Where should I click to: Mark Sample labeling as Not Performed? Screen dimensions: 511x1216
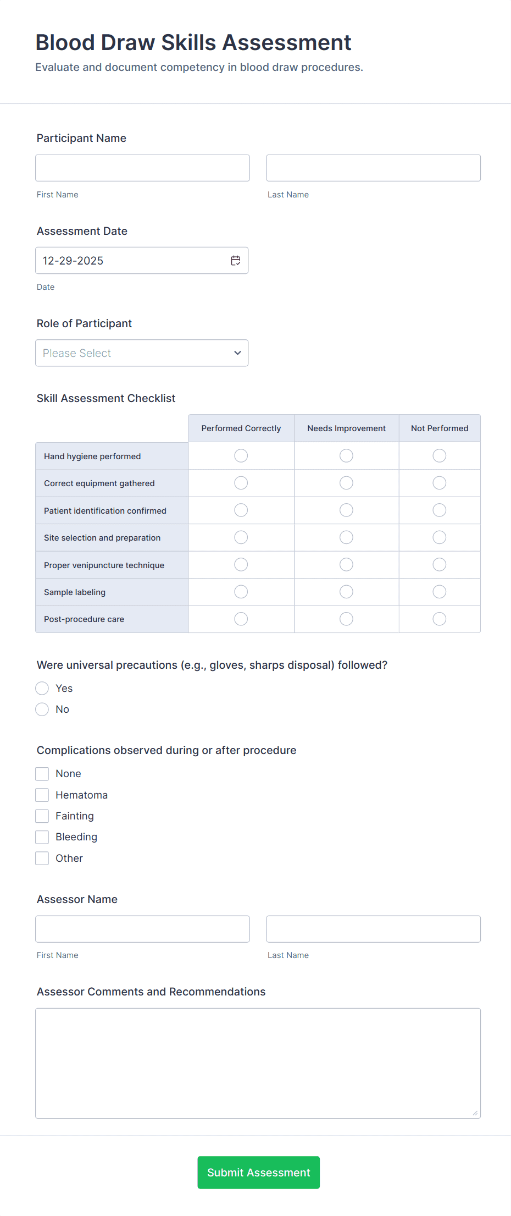tap(439, 591)
